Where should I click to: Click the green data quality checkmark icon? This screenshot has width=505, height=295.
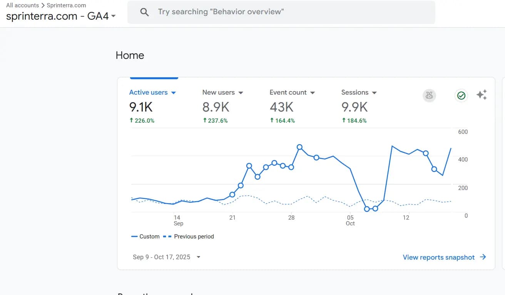click(461, 95)
